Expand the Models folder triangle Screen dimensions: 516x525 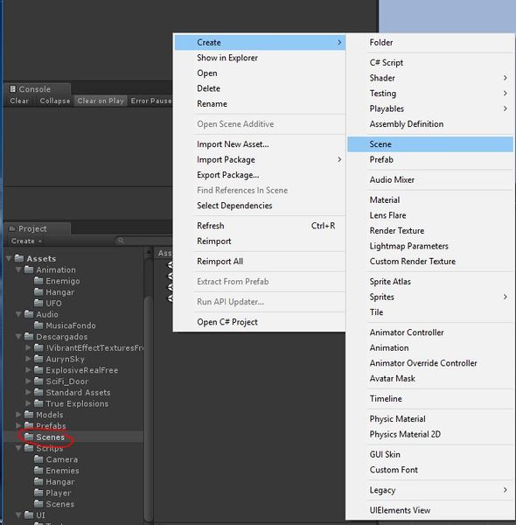18,415
